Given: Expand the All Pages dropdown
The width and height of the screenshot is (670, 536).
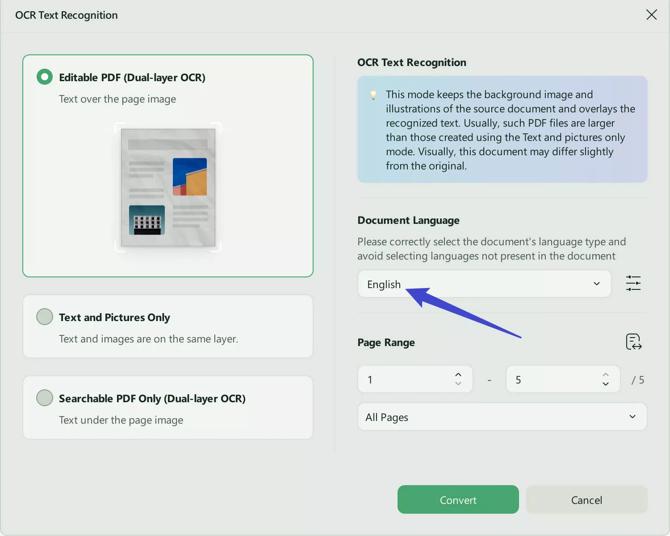Looking at the screenshot, I should click(x=502, y=417).
